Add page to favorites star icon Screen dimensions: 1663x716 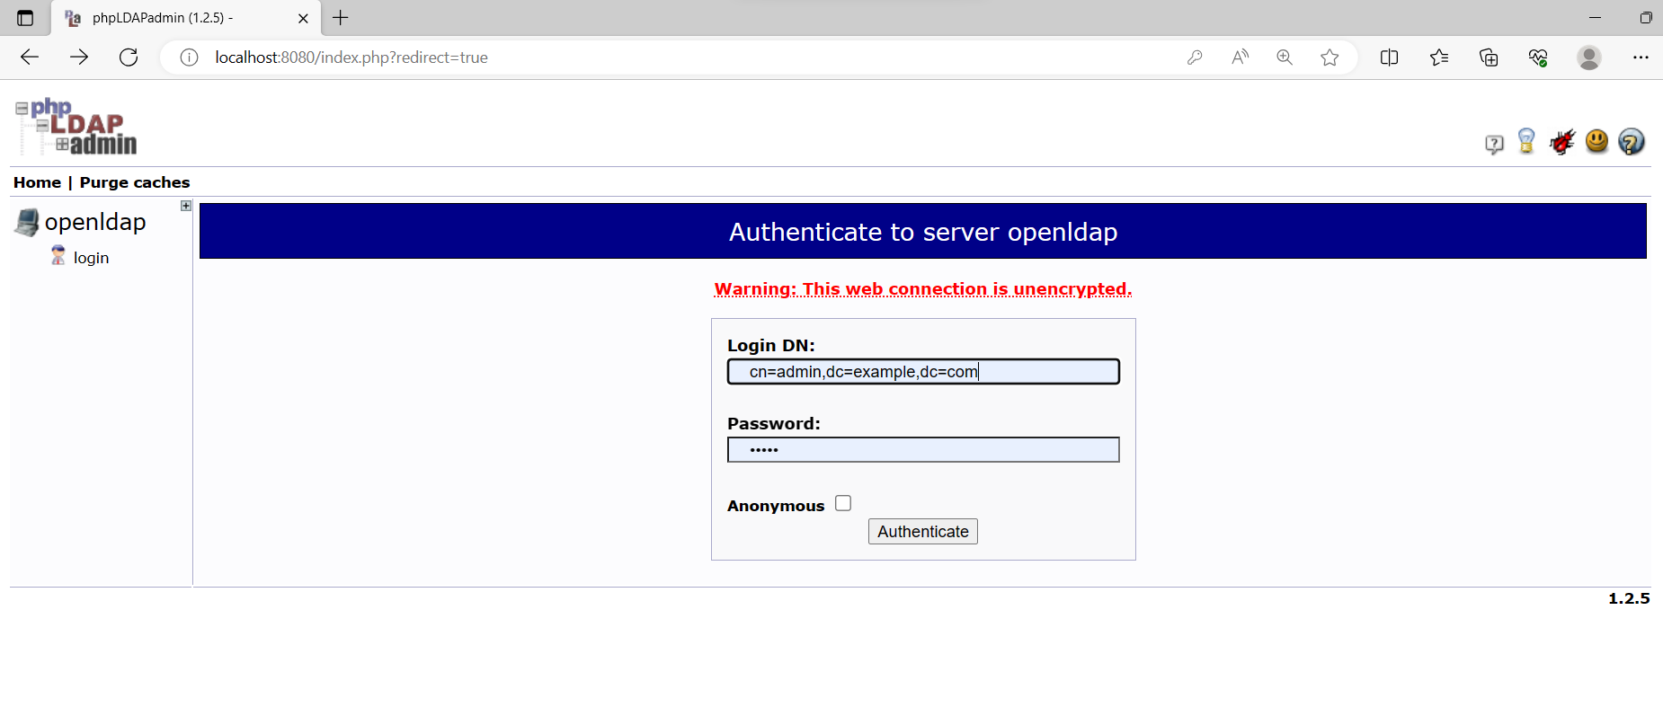pyautogui.click(x=1330, y=57)
